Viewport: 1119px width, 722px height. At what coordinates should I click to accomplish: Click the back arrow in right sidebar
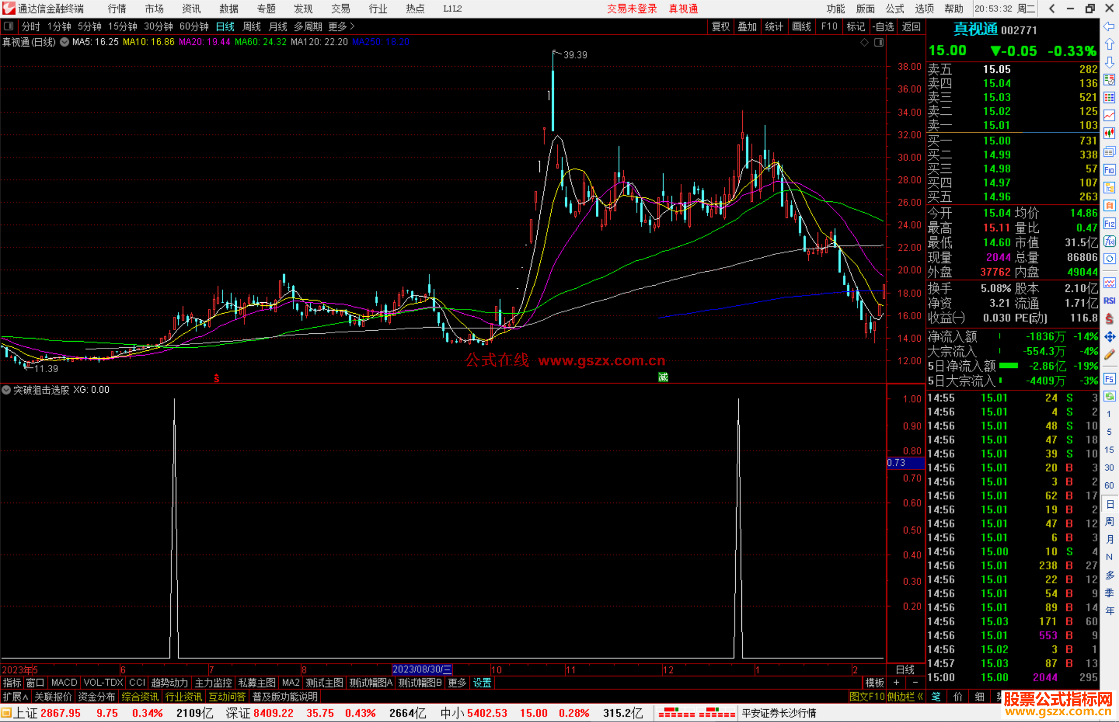tap(1109, 26)
